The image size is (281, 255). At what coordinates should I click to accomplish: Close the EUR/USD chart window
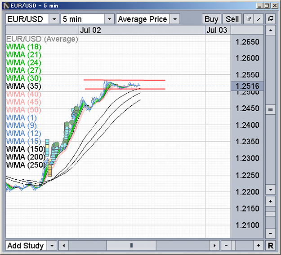click(x=275, y=6)
